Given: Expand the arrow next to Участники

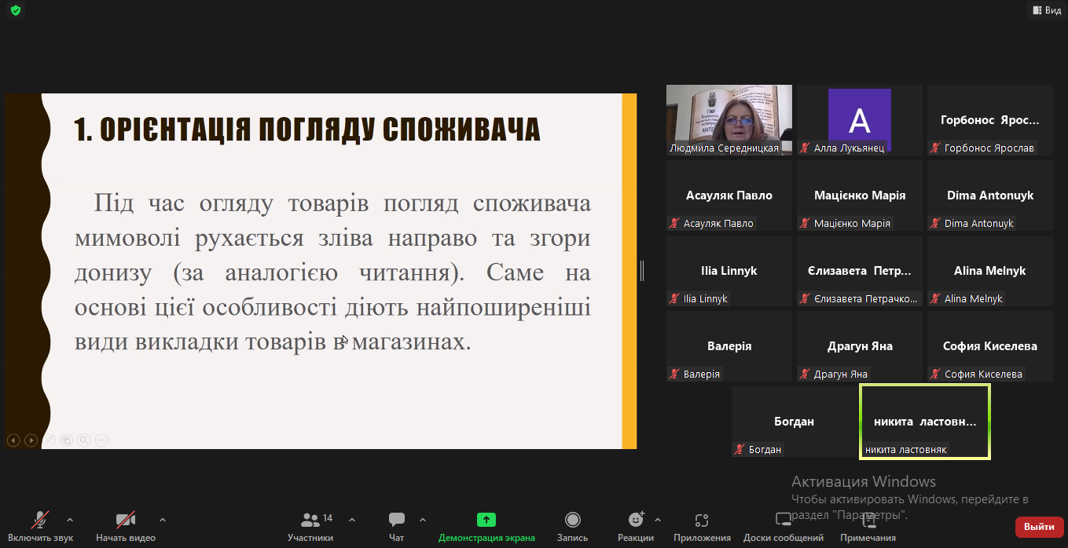Looking at the screenshot, I should [352, 520].
